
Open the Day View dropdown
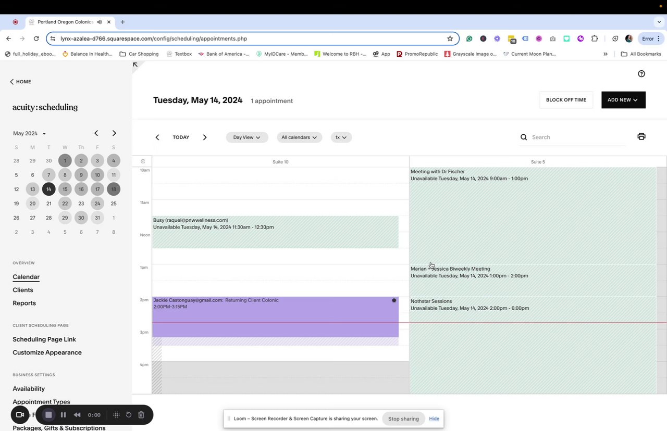point(247,137)
